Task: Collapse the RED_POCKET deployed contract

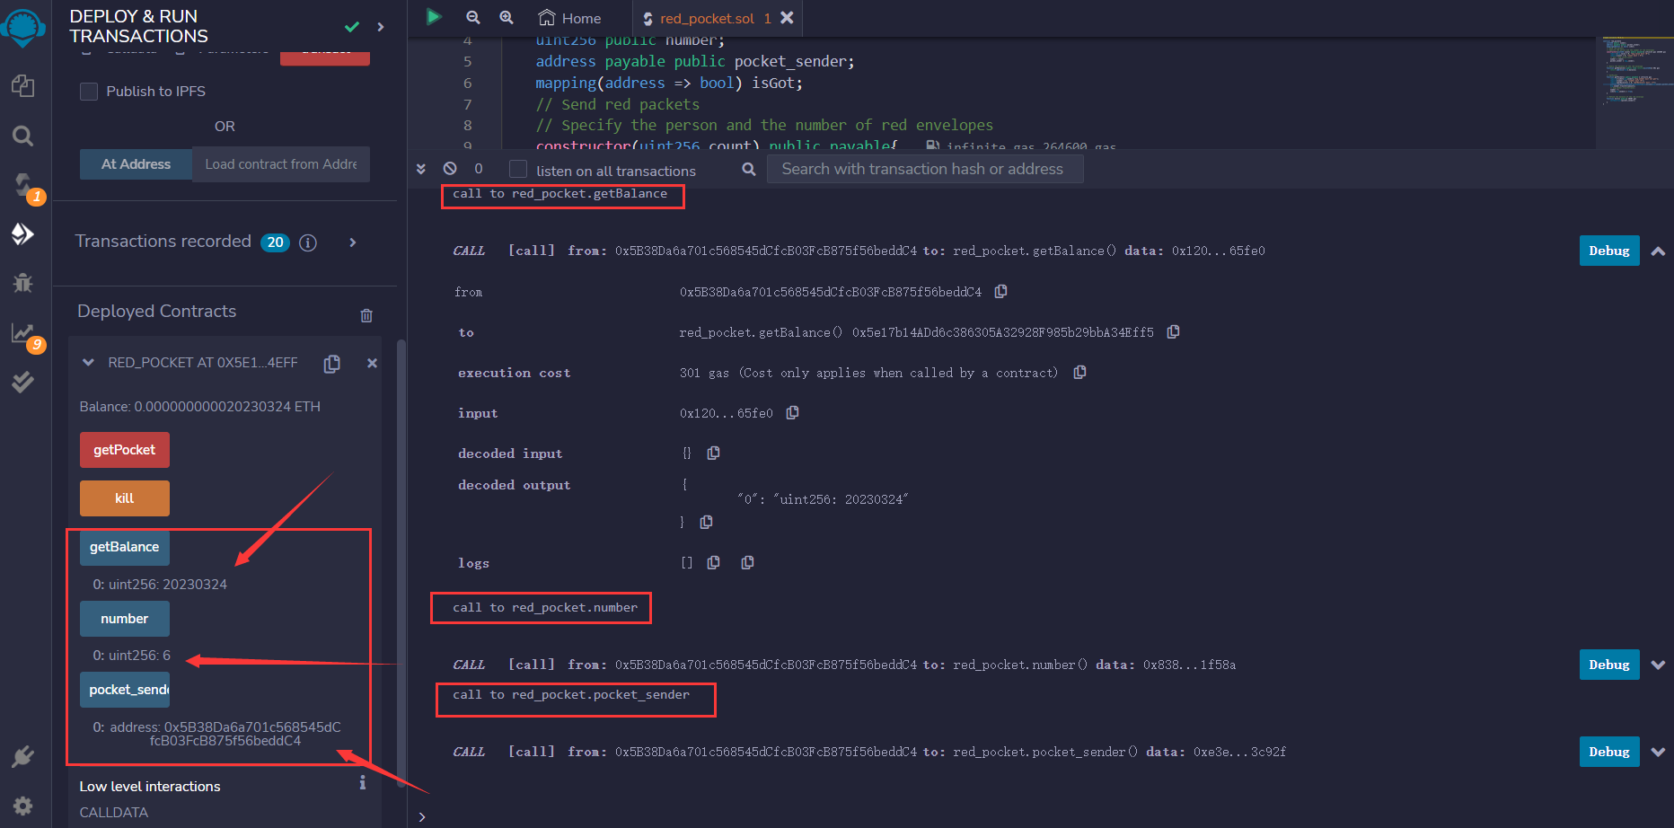Action: tap(87, 363)
